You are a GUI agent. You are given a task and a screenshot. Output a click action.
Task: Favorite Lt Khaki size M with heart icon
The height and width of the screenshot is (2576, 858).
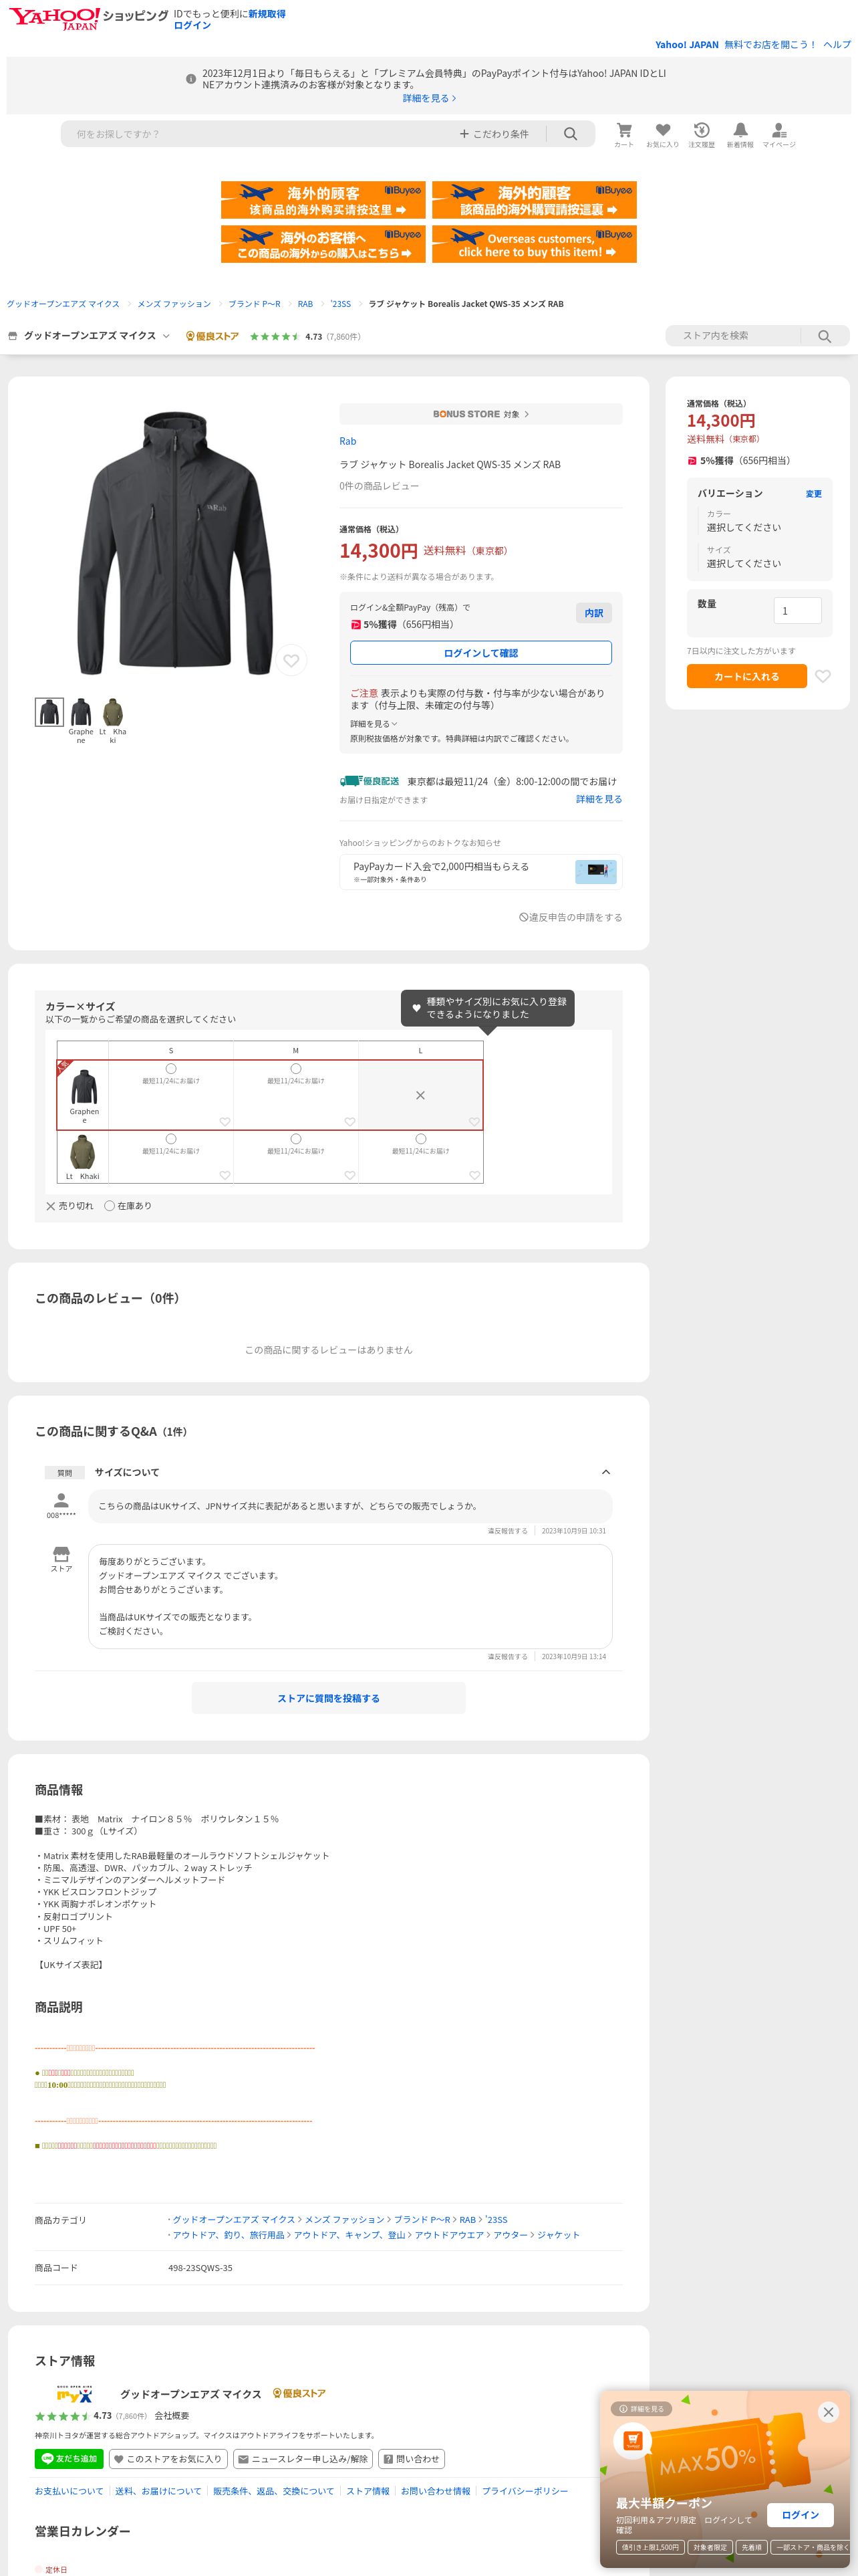349,1175
